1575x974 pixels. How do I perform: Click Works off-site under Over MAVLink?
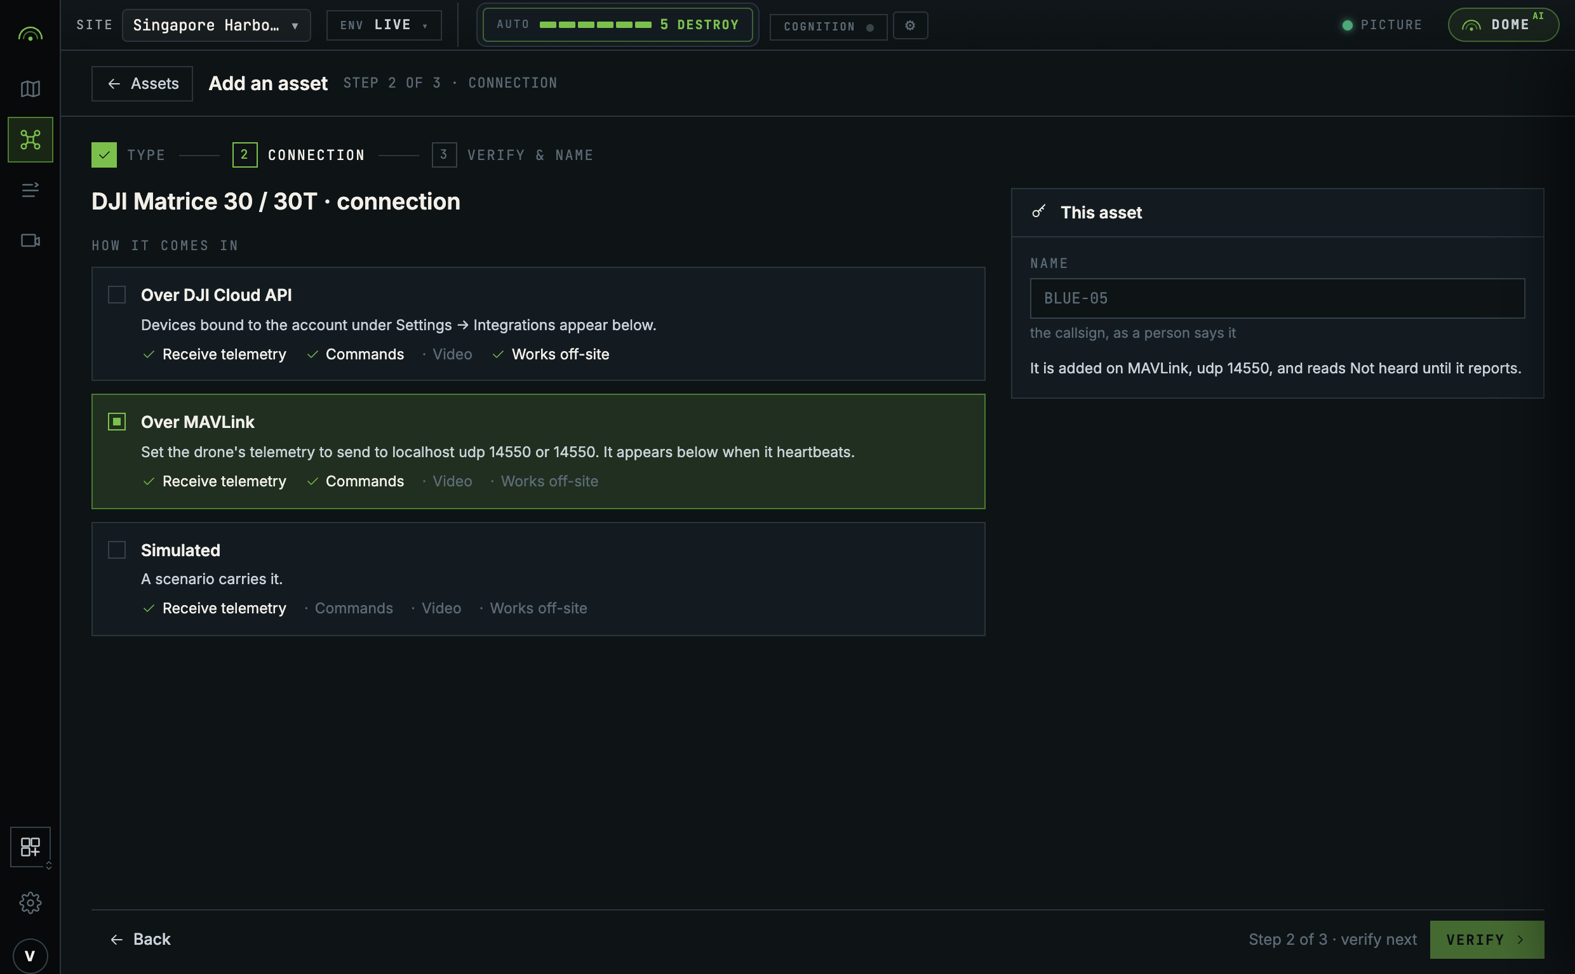[x=544, y=481]
